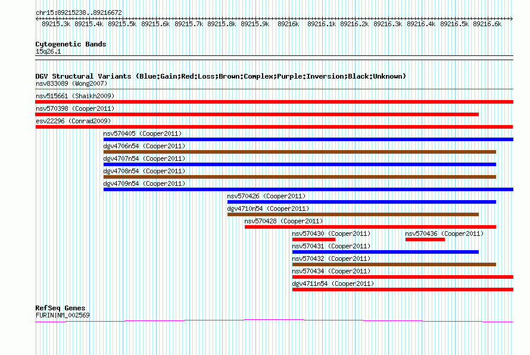Click the red bar under esv22296
Screen dimensions: 530x355
[274, 127]
